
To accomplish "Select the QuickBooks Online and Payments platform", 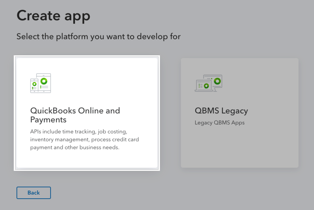I will pyautogui.click(x=87, y=113).
